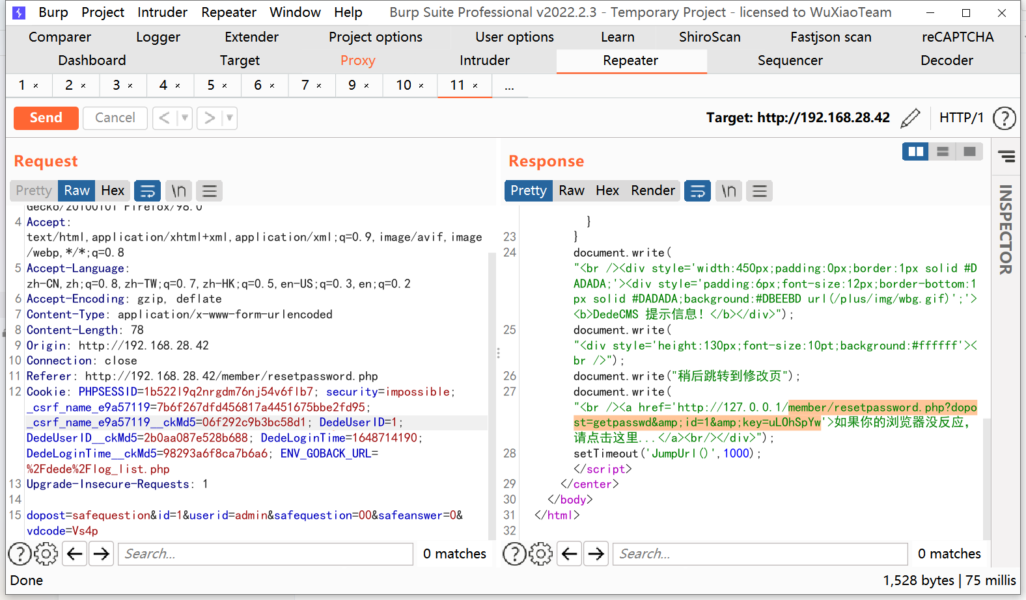Open the more Repeater tabs ellipsis

point(509,86)
